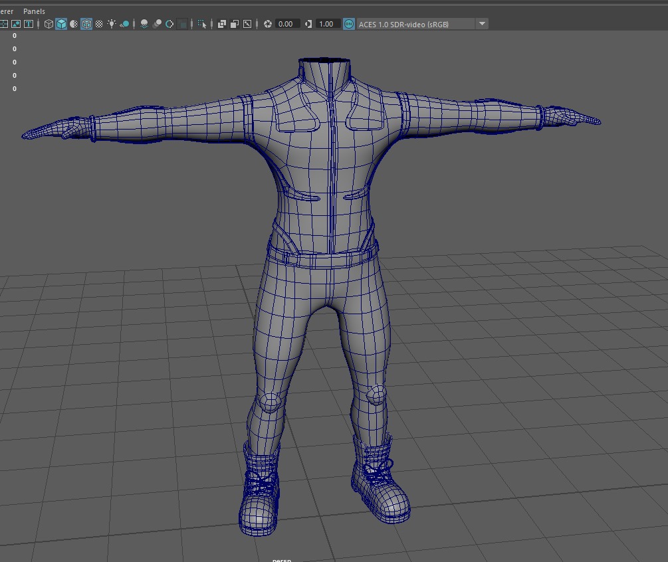The width and height of the screenshot is (668, 562).
Task: Click the Motion Blur icon
Action: coord(158,24)
